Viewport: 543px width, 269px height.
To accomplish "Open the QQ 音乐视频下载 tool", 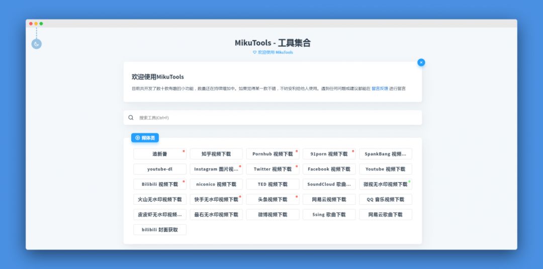I will pos(386,200).
